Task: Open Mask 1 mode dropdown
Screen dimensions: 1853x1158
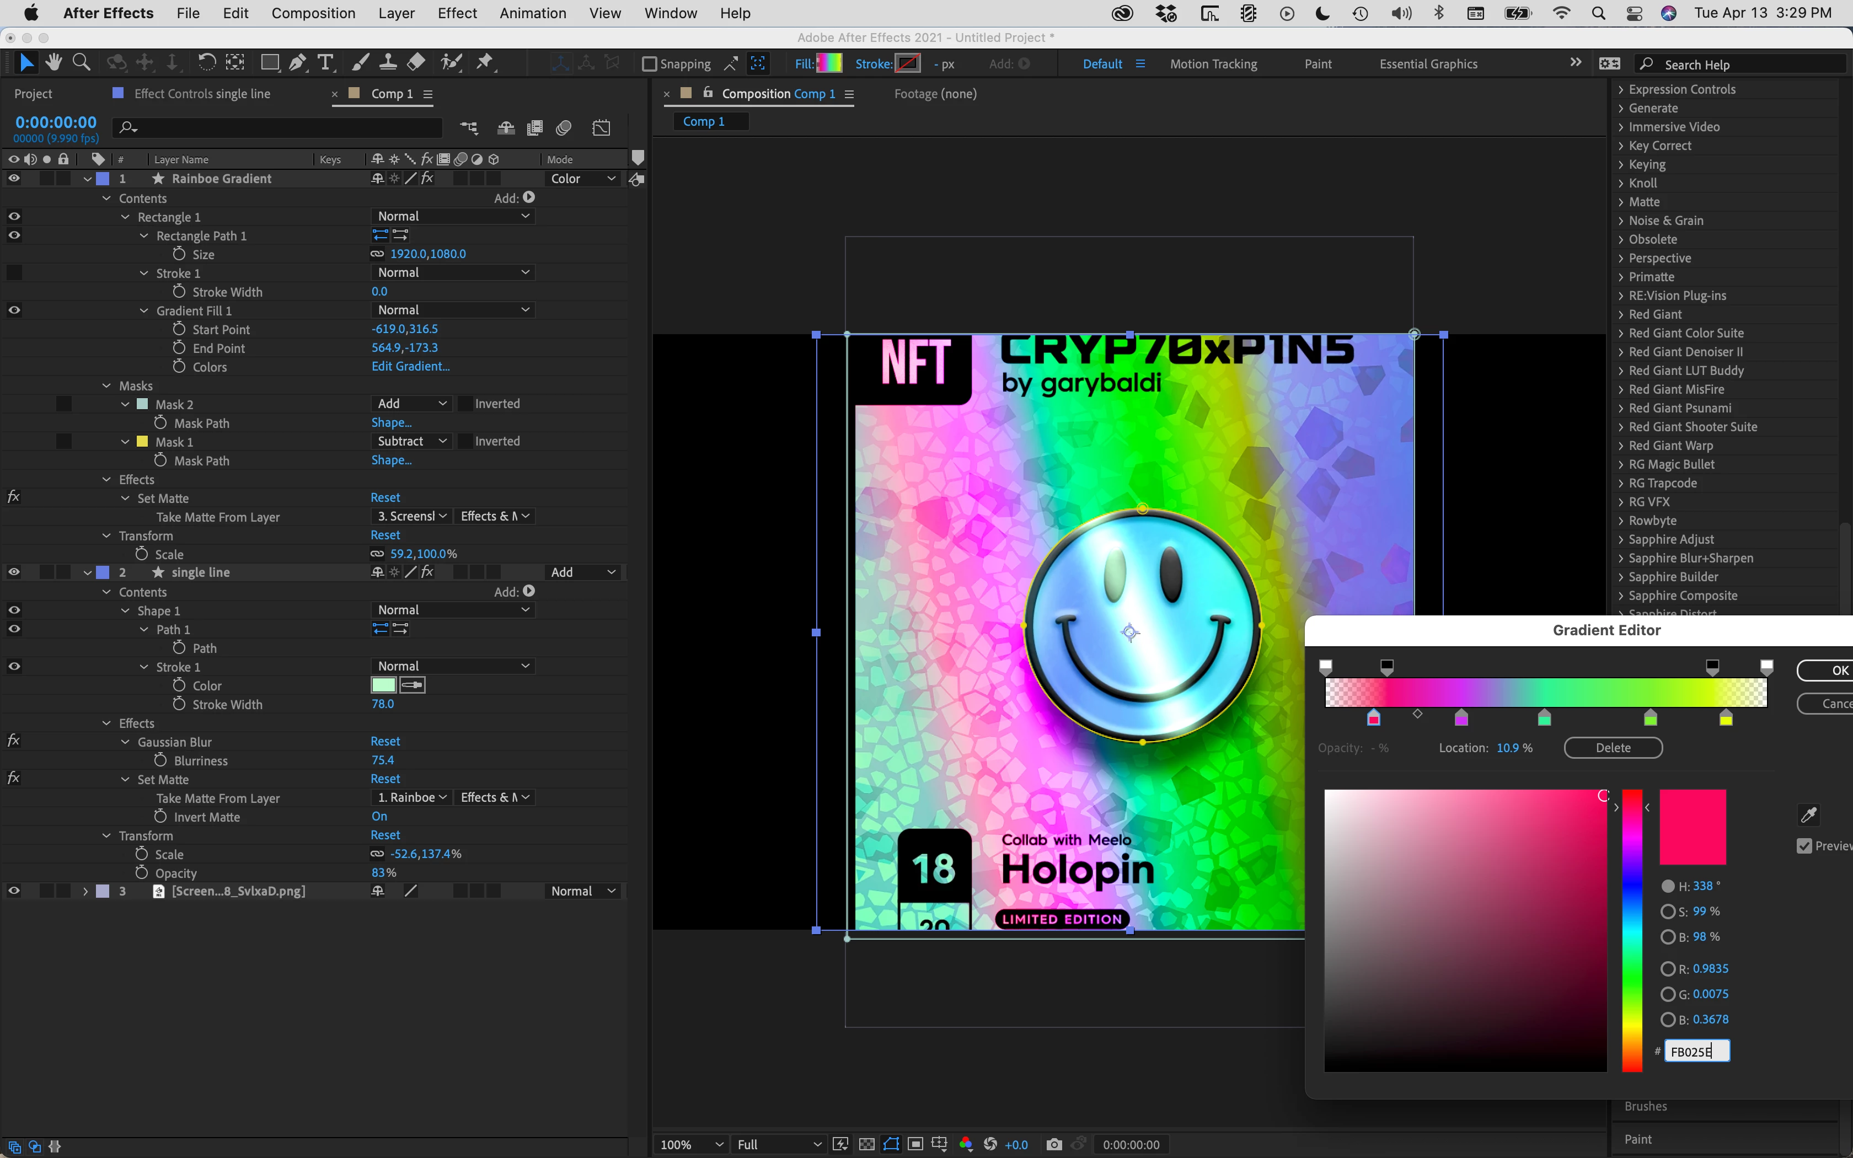Action: (x=411, y=441)
